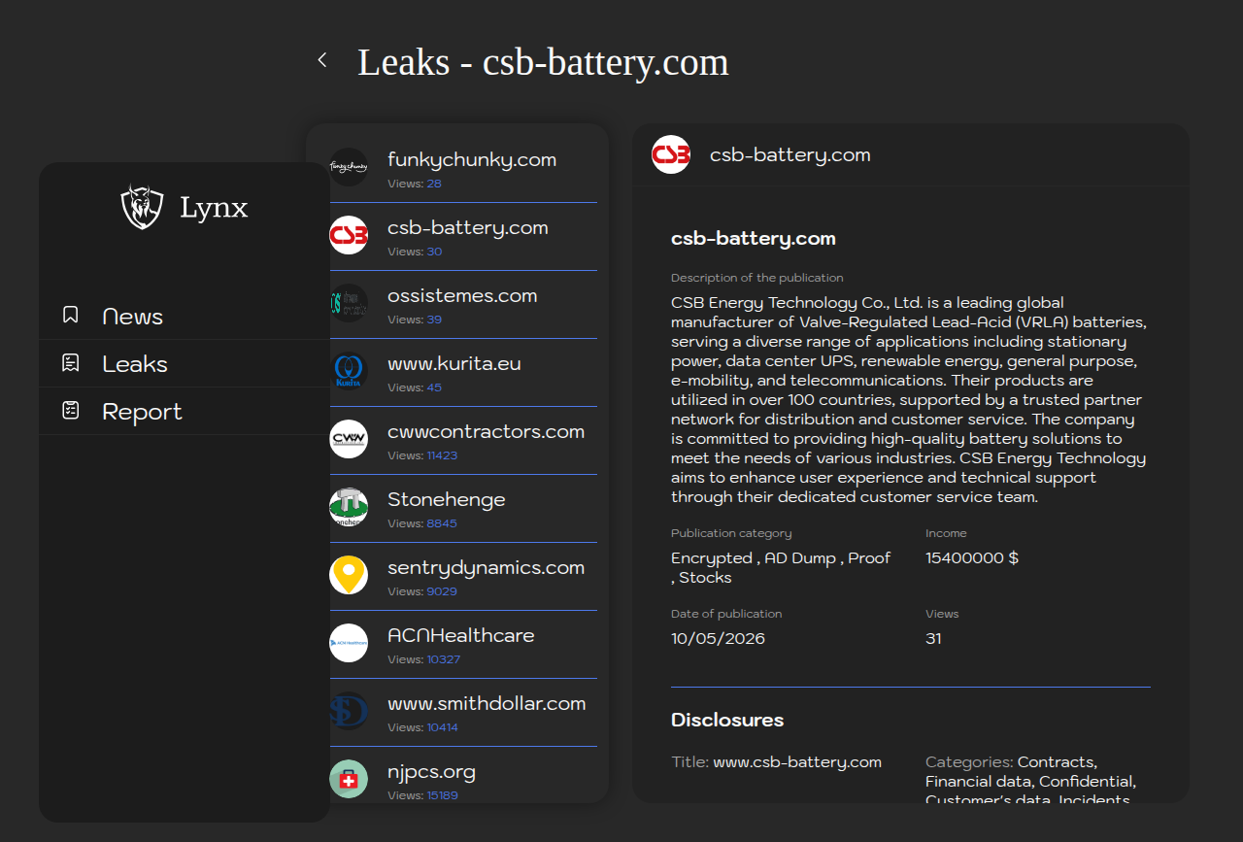Screen dimensions: 1243x842
Task: Click the njpcs.org medical kit icon
Action: point(349,779)
